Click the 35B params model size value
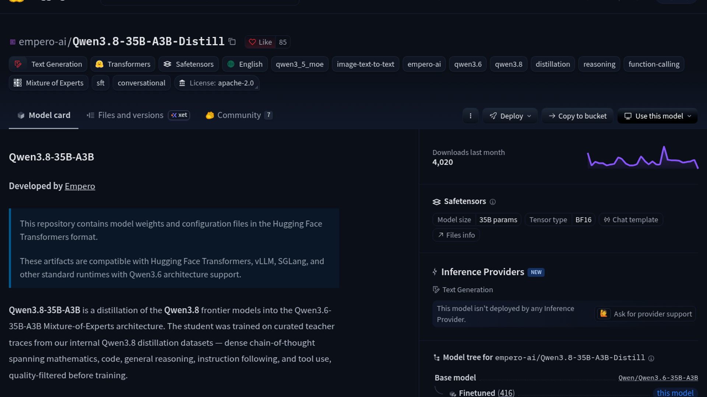707x397 pixels. click(498, 219)
